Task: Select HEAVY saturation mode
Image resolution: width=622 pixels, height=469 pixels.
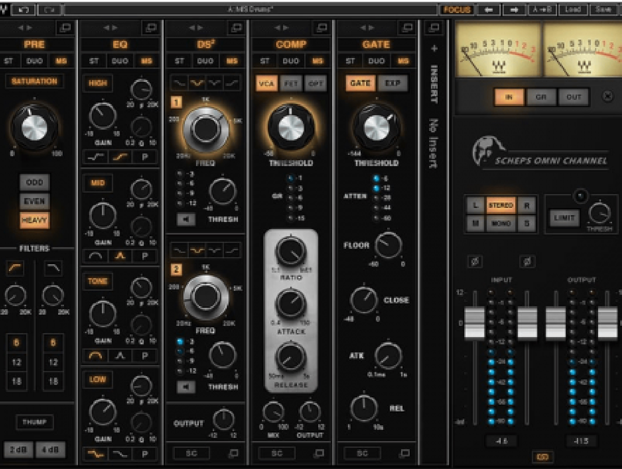Action: pyautogui.click(x=34, y=220)
